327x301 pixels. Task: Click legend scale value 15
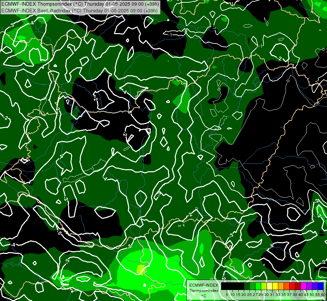238,295
